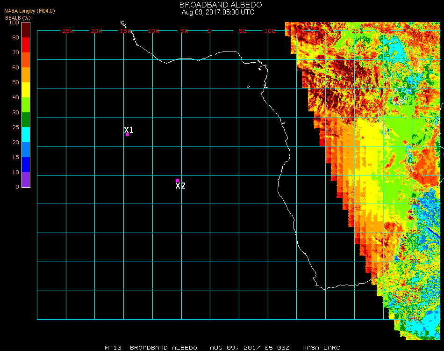Viewport: 444px width, 351px height.
Task: Click the BROADBAND ALBEDO title at top
Action: pos(218,5)
